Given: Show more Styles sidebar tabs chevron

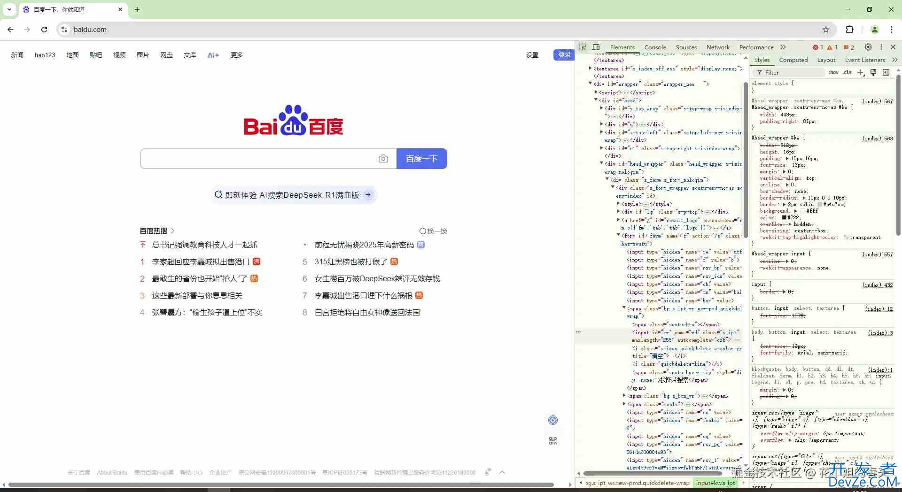Looking at the screenshot, I should pos(894,60).
